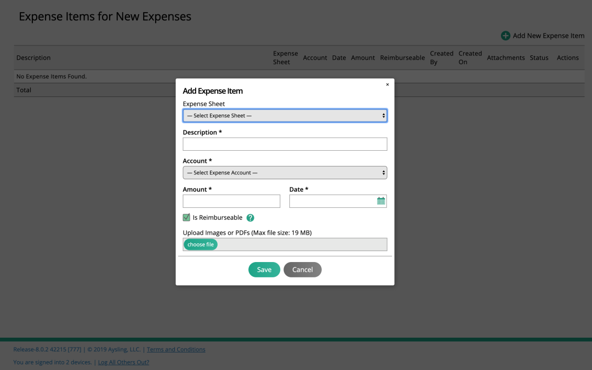Click Add New Expense Item link text
Image resolution: width=592 pixels, height=370 pixels.
tap(548, 36)
